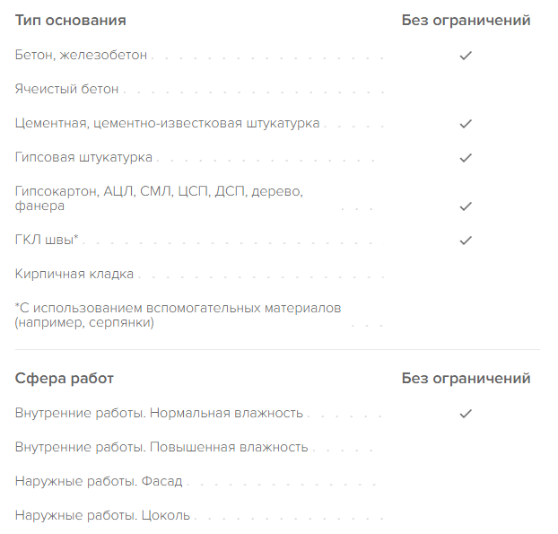This screenshot has width=558, height=534.
Task: Click the ГКЛ швы* label
Action: (x=48, y=241)
